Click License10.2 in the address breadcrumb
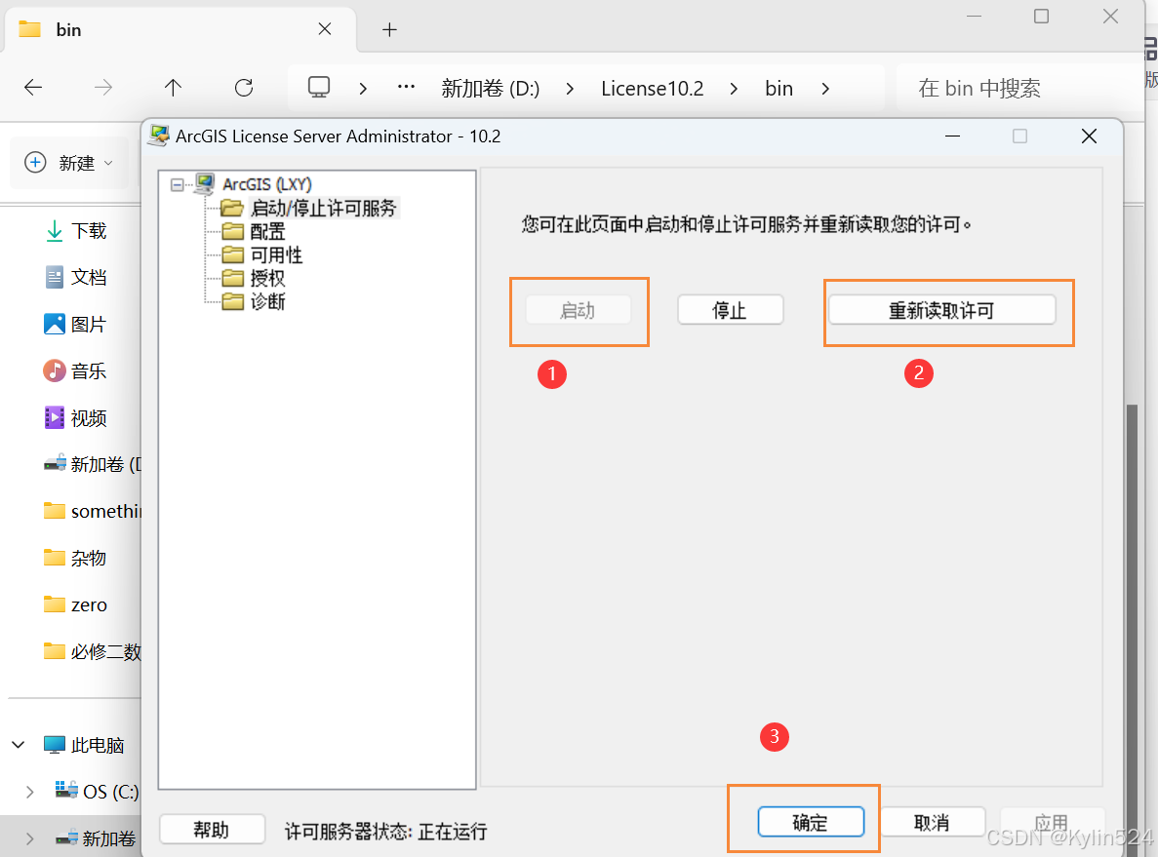The width and height of the screenshot is (1158, 857). (652, 89)
